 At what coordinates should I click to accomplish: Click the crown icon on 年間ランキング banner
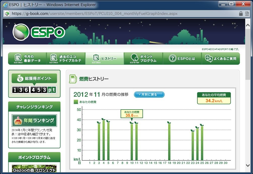[18, 120]
